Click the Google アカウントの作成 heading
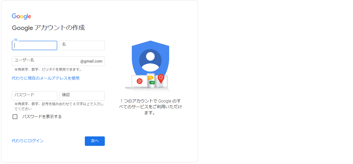The image size is (353, 164). tap(48, 28)
